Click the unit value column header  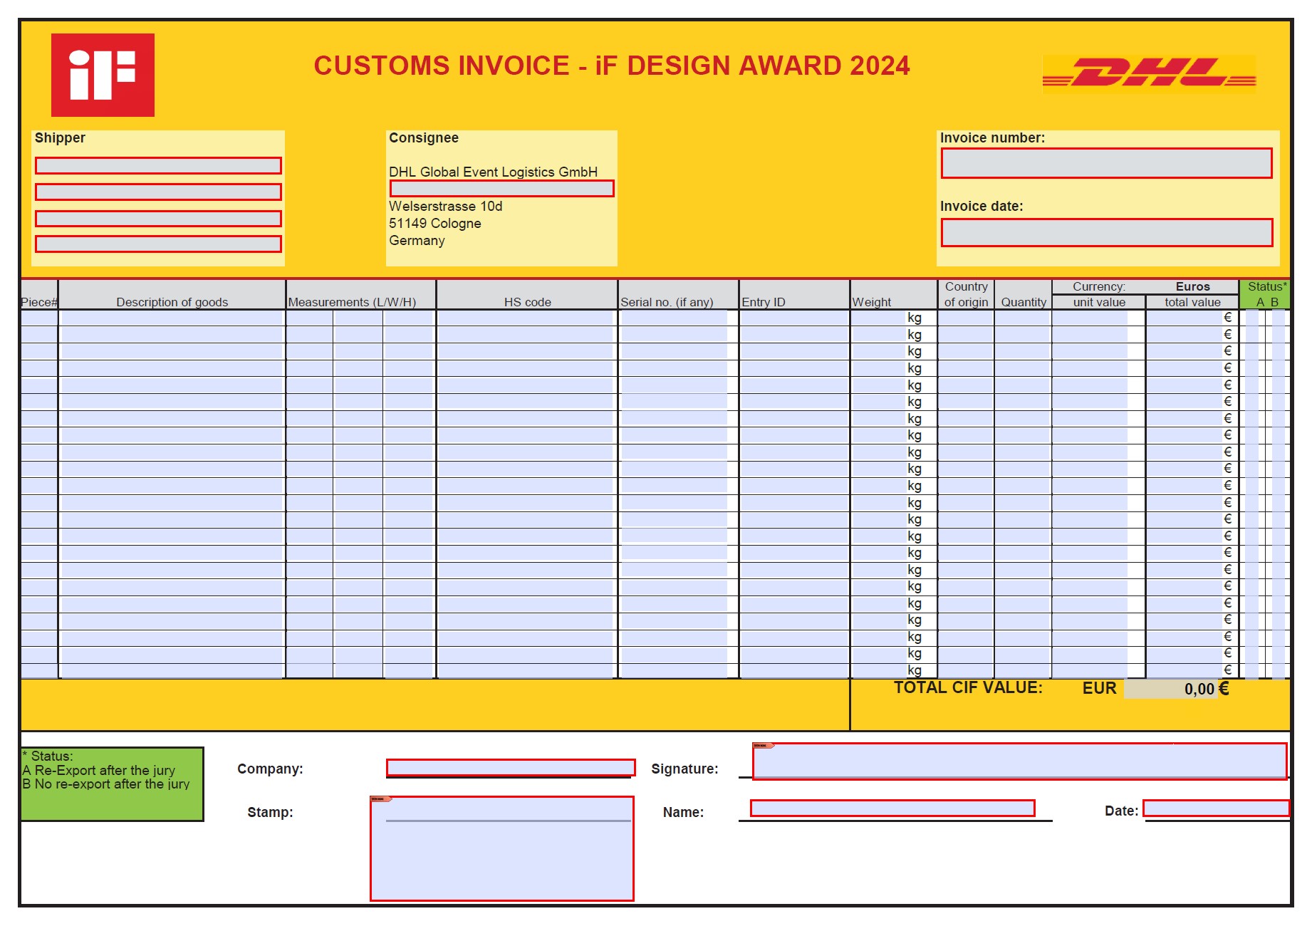click(x=1099, y=302)
